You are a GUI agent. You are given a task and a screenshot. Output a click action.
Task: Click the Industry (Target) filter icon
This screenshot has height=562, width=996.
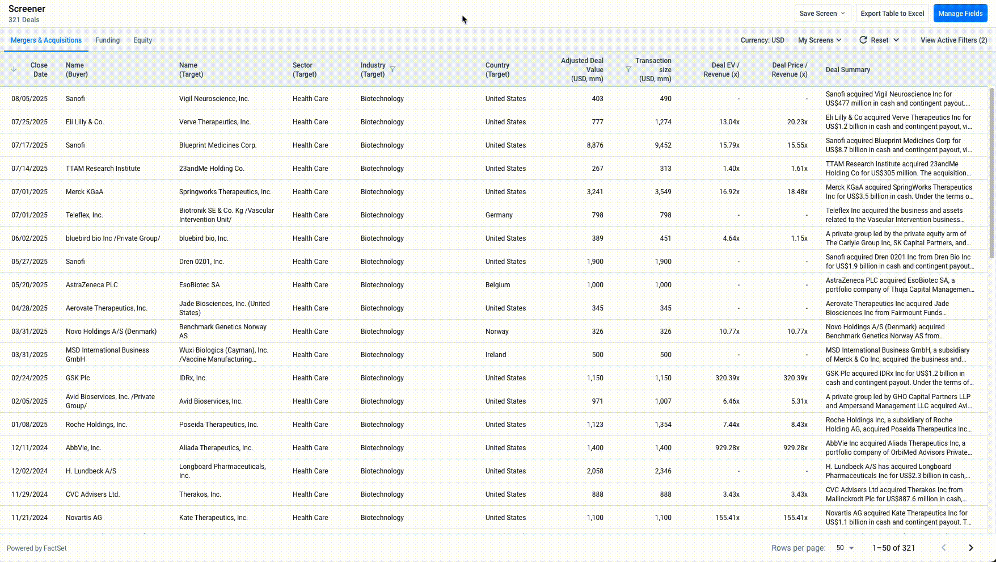coord(393,70)
